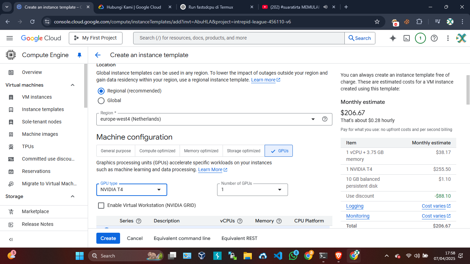Open Equivalent REST
Screen dimensions: 470x264
pyautogui.click(x=239, y=238)
